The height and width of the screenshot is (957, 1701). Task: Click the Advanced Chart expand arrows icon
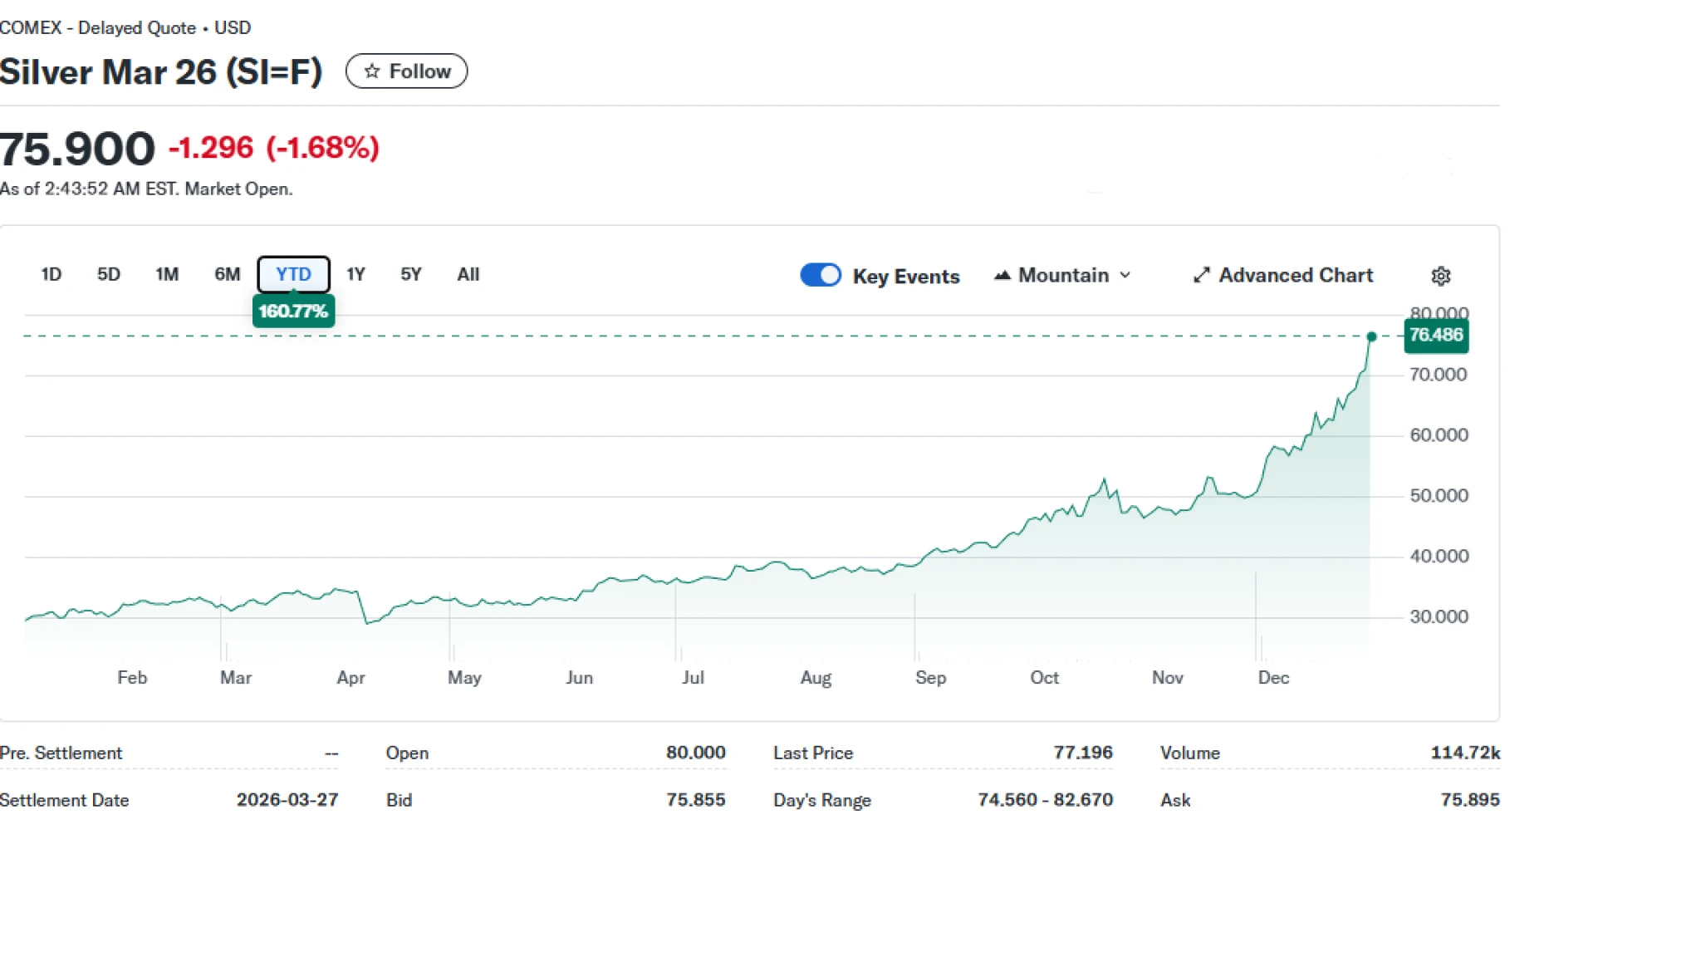pyautogui.click(x=1201, y=275)
